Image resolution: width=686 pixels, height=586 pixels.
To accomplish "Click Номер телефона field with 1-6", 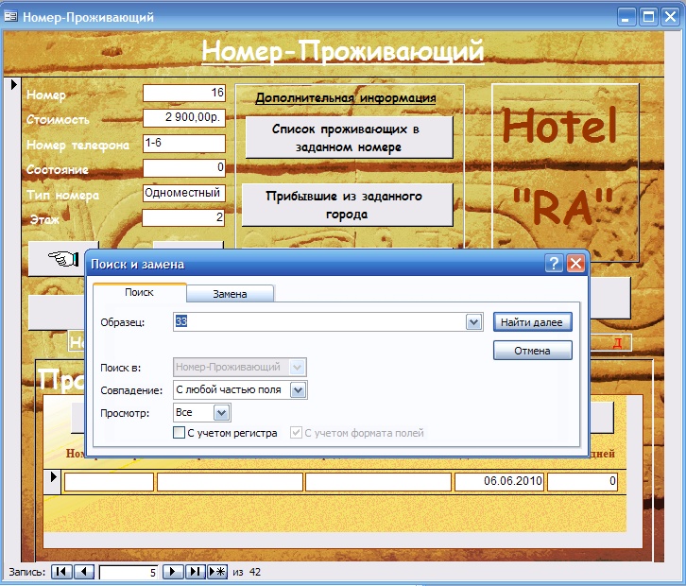I will pos(183,143).
